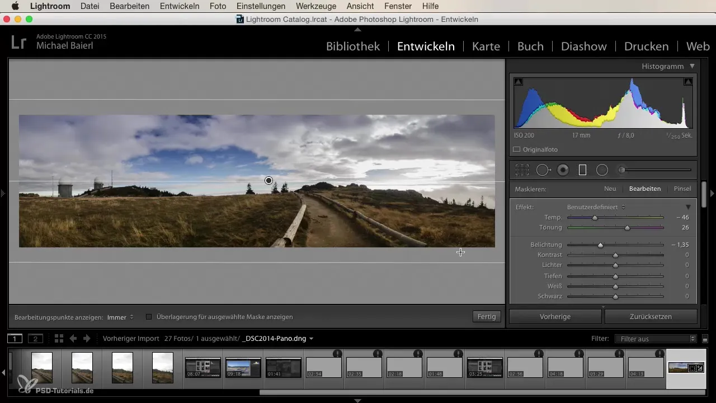Open the Diashow module
716x403 pixels.
click(x=583, y=46)
